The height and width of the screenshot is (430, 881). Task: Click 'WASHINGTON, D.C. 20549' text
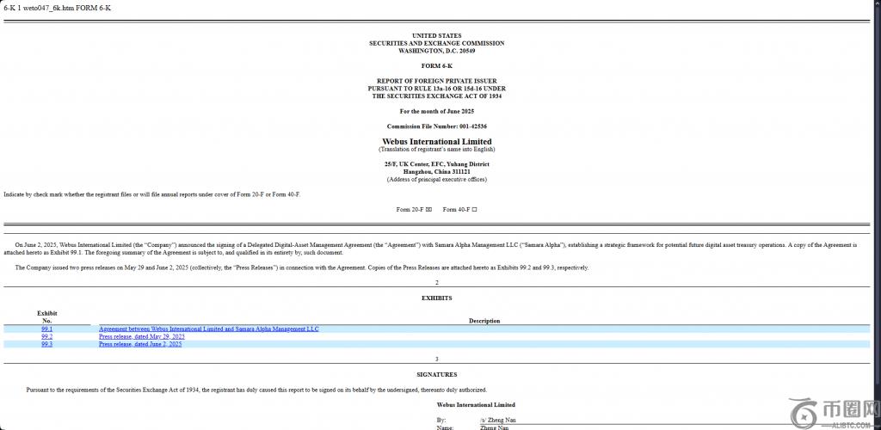[x=436, y=51]
